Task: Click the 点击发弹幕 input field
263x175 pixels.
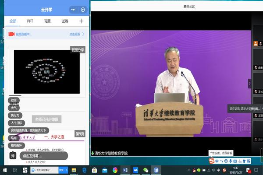Action: pyautogui.click(x=44, y=156)
